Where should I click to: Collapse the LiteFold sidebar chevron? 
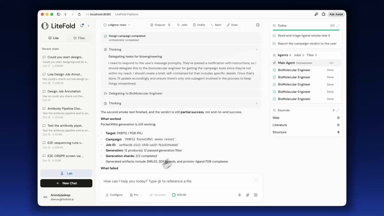(89, 26)
